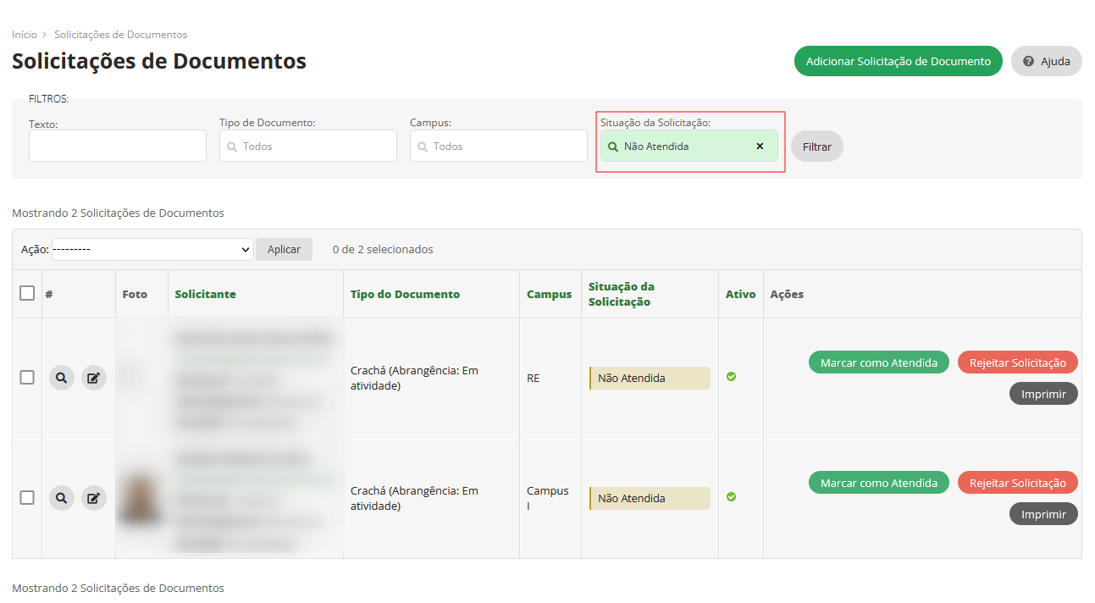Open the Ação dropdown
This screenshot has height=603, width=1095.
152,249
